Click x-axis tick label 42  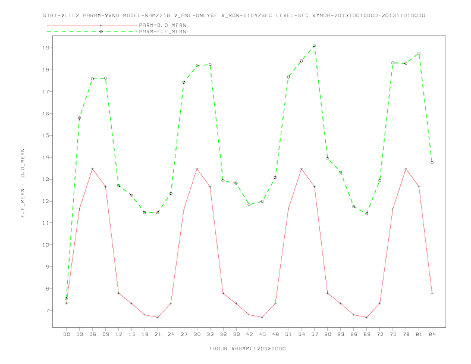(249, 334)
